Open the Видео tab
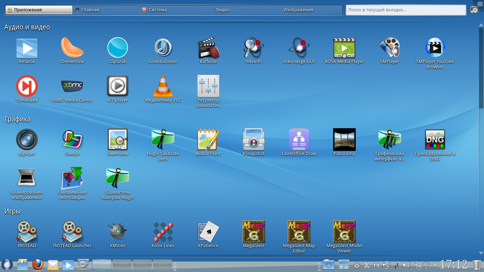 point(223,10)
